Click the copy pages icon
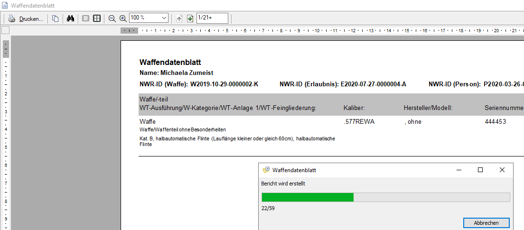Viewport: 524px width, 230px height. (x=56, y=18)
